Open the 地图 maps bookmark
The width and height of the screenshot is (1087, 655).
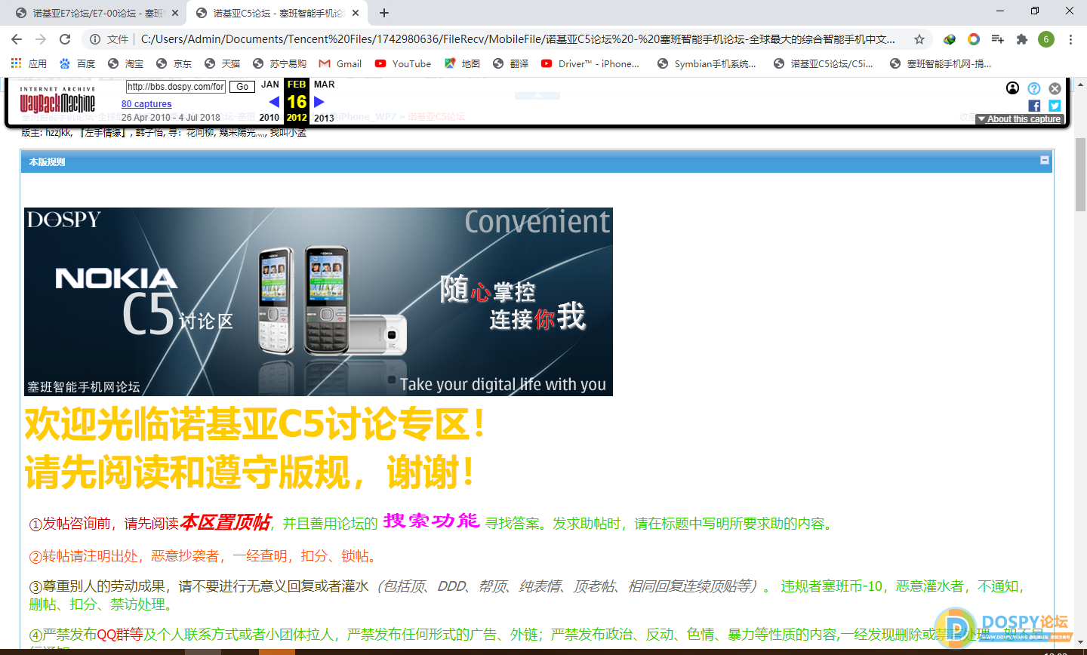(x=462, y=63)
